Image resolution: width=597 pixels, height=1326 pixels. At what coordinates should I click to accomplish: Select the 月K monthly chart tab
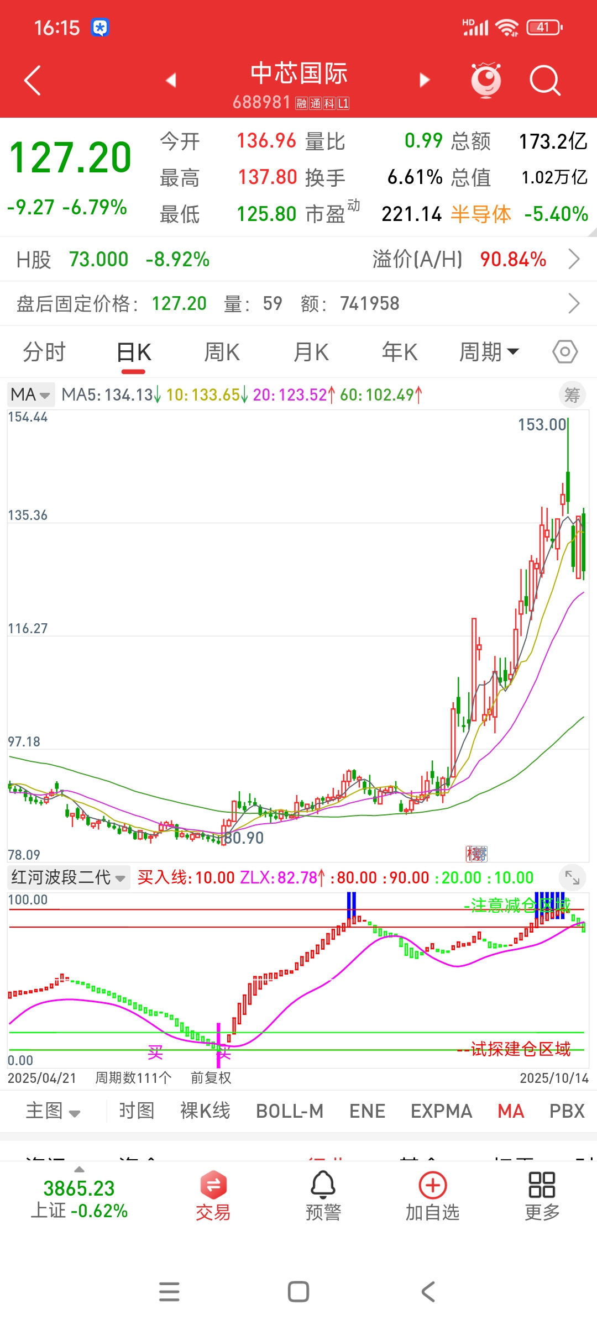pos(311,352)
